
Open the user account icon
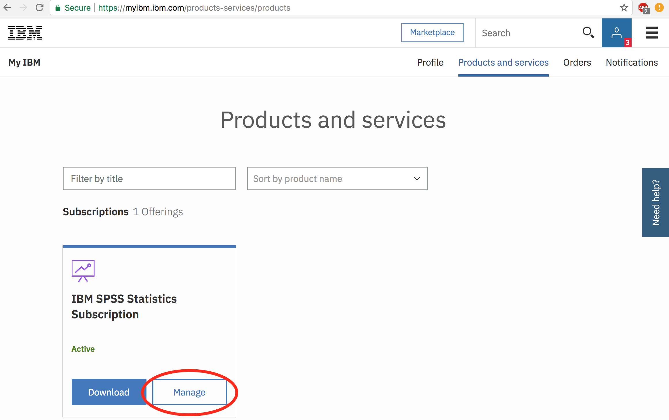616,33
